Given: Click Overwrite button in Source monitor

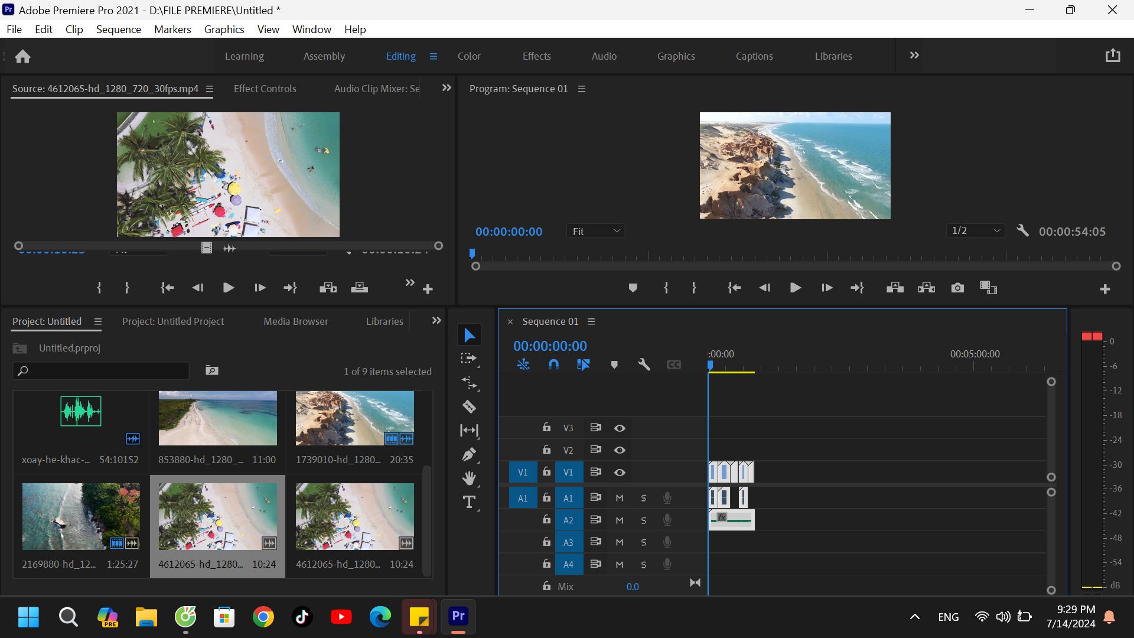Looking at the screenshot, I should (359, 288).
